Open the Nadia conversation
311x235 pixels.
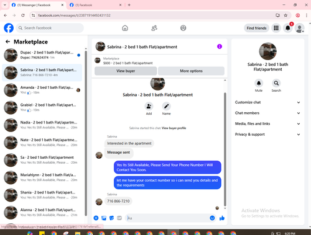click(x=42, y=125)
